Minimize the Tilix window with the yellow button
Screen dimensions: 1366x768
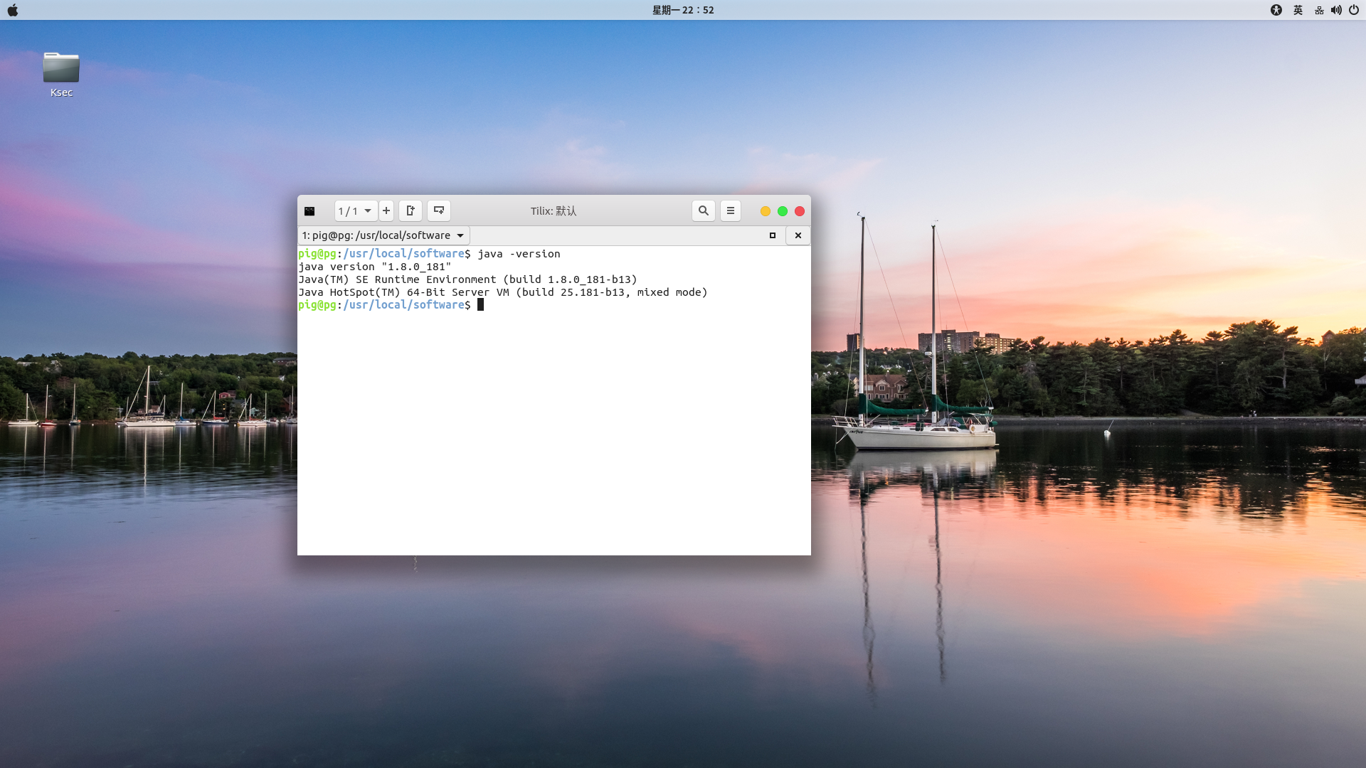coord(766,211)
